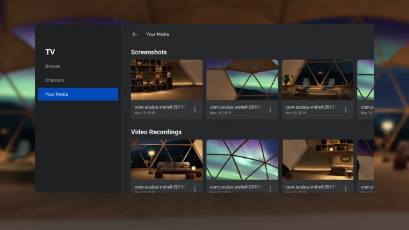
Task: Go back with the left arrow icon
Action: (x=135, y=34)
